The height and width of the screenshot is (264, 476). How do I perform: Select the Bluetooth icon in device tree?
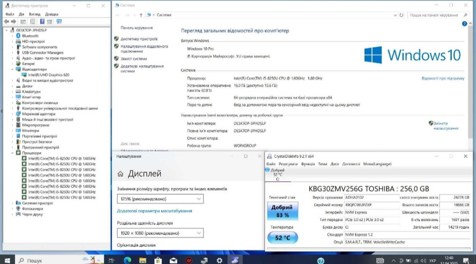click(x=18, y=36)
